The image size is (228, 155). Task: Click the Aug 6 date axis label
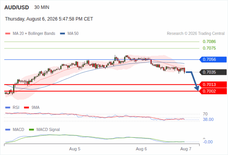click(141, 149)
